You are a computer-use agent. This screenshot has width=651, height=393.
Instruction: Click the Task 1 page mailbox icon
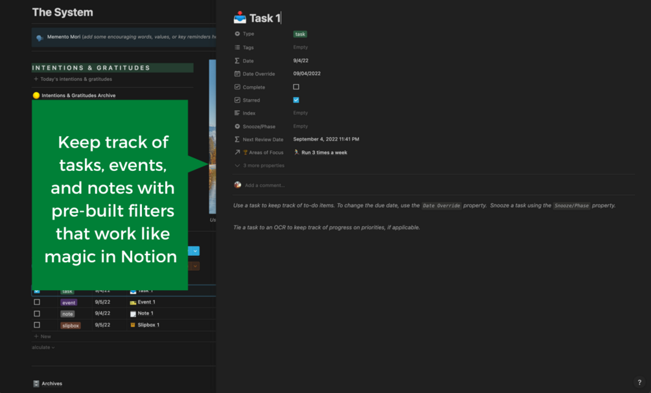pyautogui.click(x=240, y=17)
